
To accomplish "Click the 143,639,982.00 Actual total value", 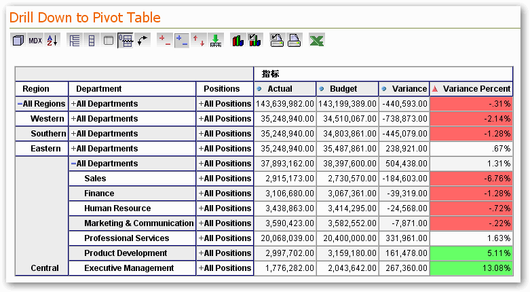I will click(285, 104).
